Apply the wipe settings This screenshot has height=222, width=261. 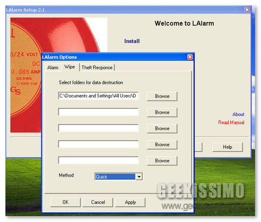pos(130,202)
